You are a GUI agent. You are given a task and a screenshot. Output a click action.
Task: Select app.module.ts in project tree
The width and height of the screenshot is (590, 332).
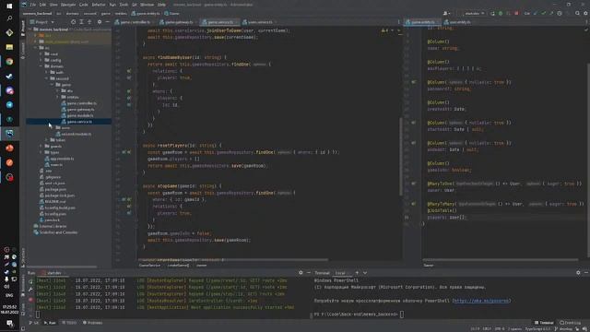click(x=59, y=159)
